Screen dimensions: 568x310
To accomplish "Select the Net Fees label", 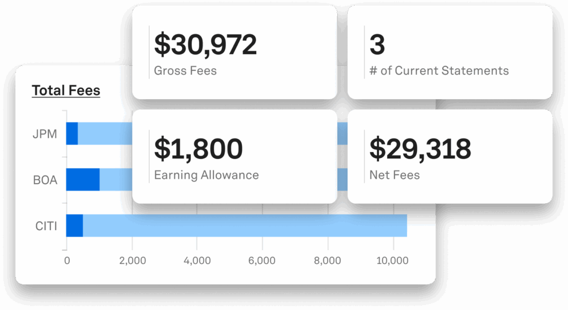I will click(x=394, y=175).
